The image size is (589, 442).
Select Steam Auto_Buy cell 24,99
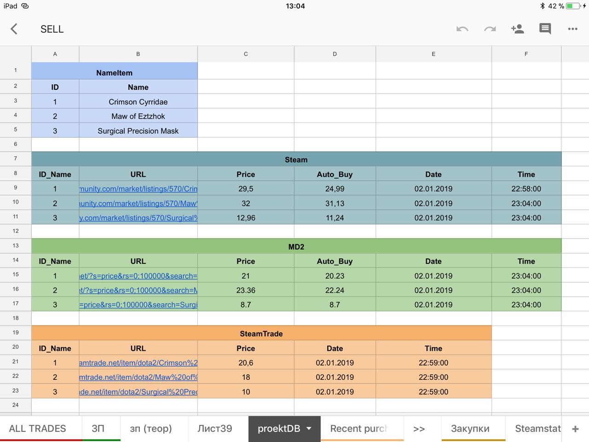coord(335,189)
